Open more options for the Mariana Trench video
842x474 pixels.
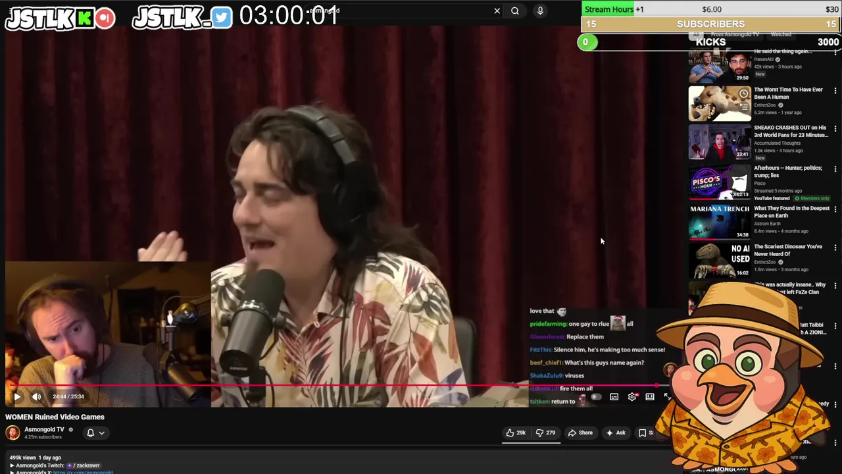pos(835,209)
